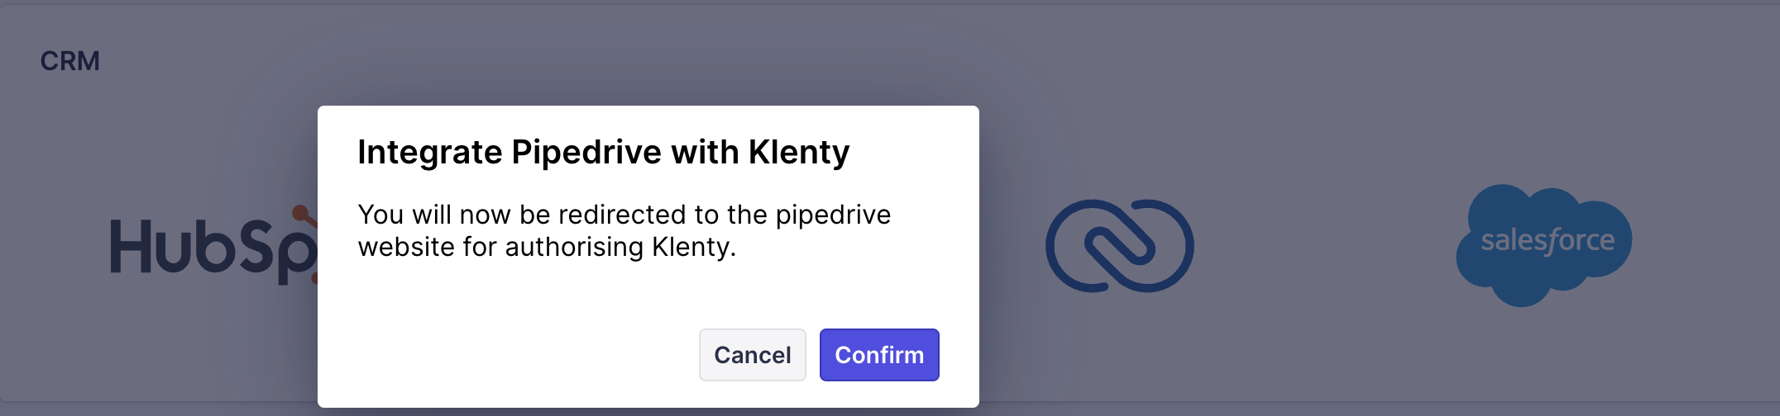Select the HubSpot logo
This screenshot has height=416, width=1780.
coord(207,248)
